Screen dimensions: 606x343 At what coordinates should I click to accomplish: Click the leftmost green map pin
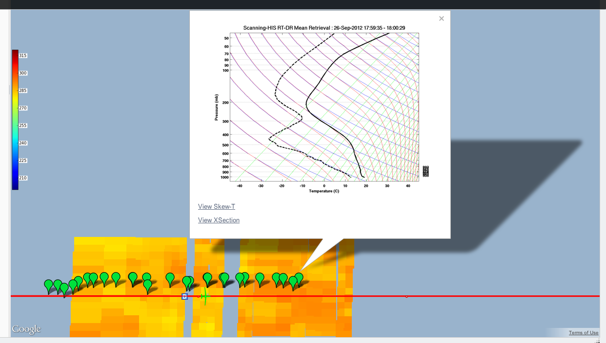48,284
